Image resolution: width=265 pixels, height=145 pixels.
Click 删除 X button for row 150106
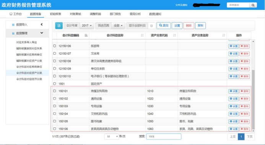pyautogui.click(x=244, y=129)
